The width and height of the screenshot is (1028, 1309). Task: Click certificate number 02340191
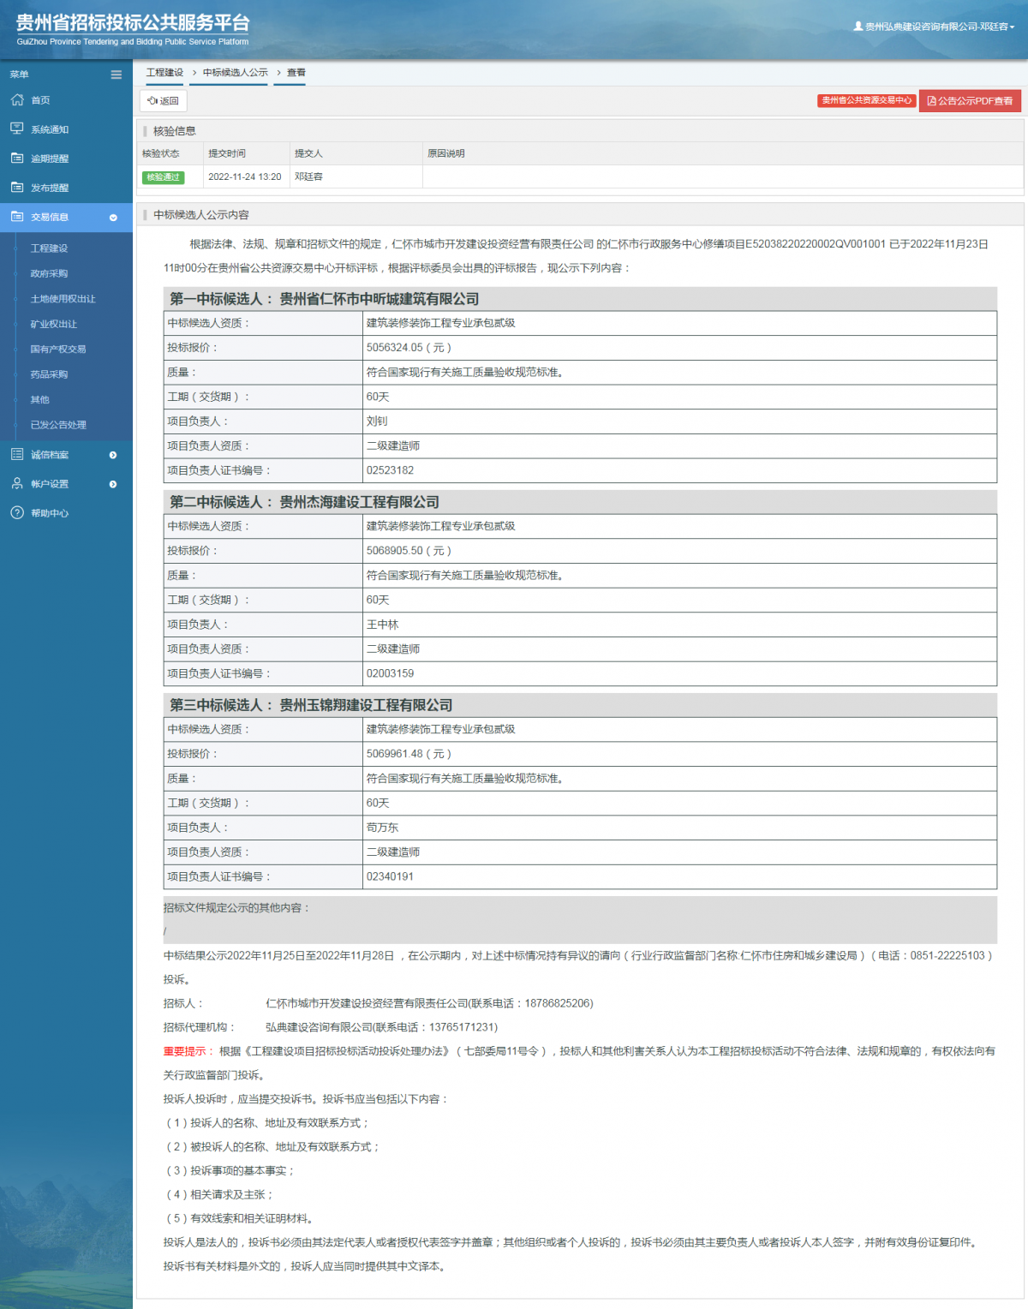(390, 876)
